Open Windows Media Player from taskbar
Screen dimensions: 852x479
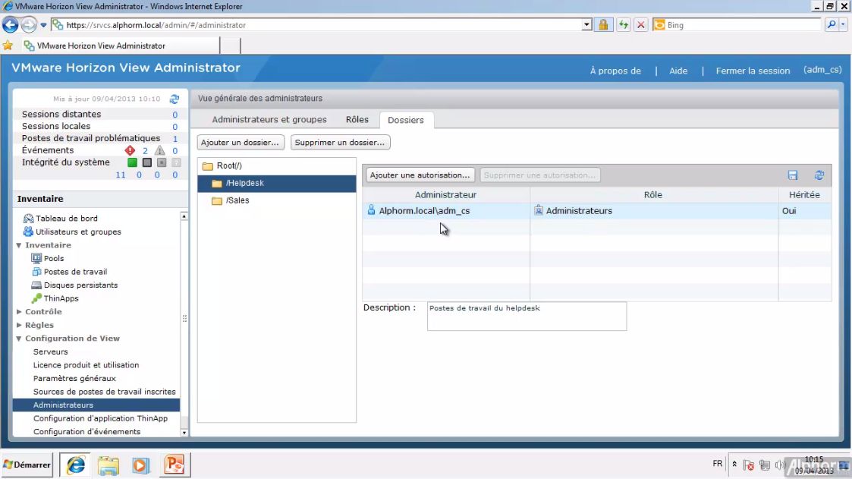[140, 465]
